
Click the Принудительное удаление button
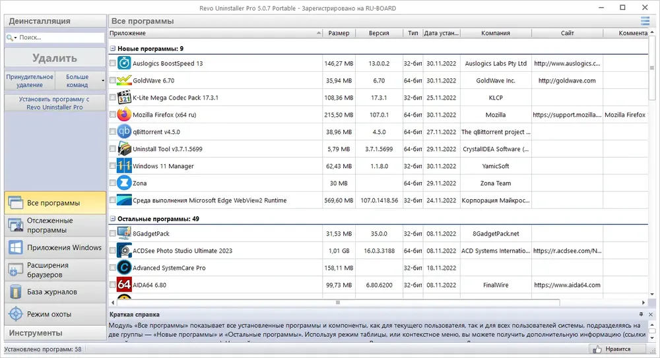pyautogui.click(x=30, y=81)
